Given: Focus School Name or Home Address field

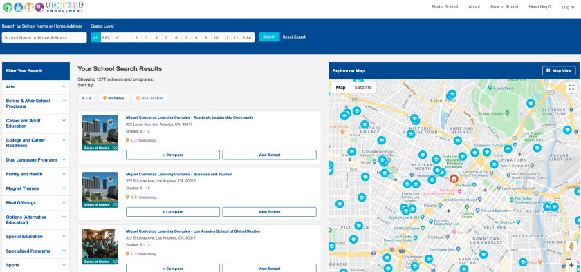Looking at the screenshot, I should click(44, 38).
